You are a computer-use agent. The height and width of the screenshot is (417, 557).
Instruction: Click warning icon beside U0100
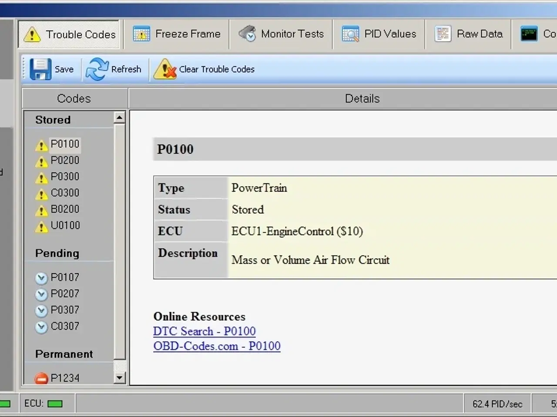point(41,227)
